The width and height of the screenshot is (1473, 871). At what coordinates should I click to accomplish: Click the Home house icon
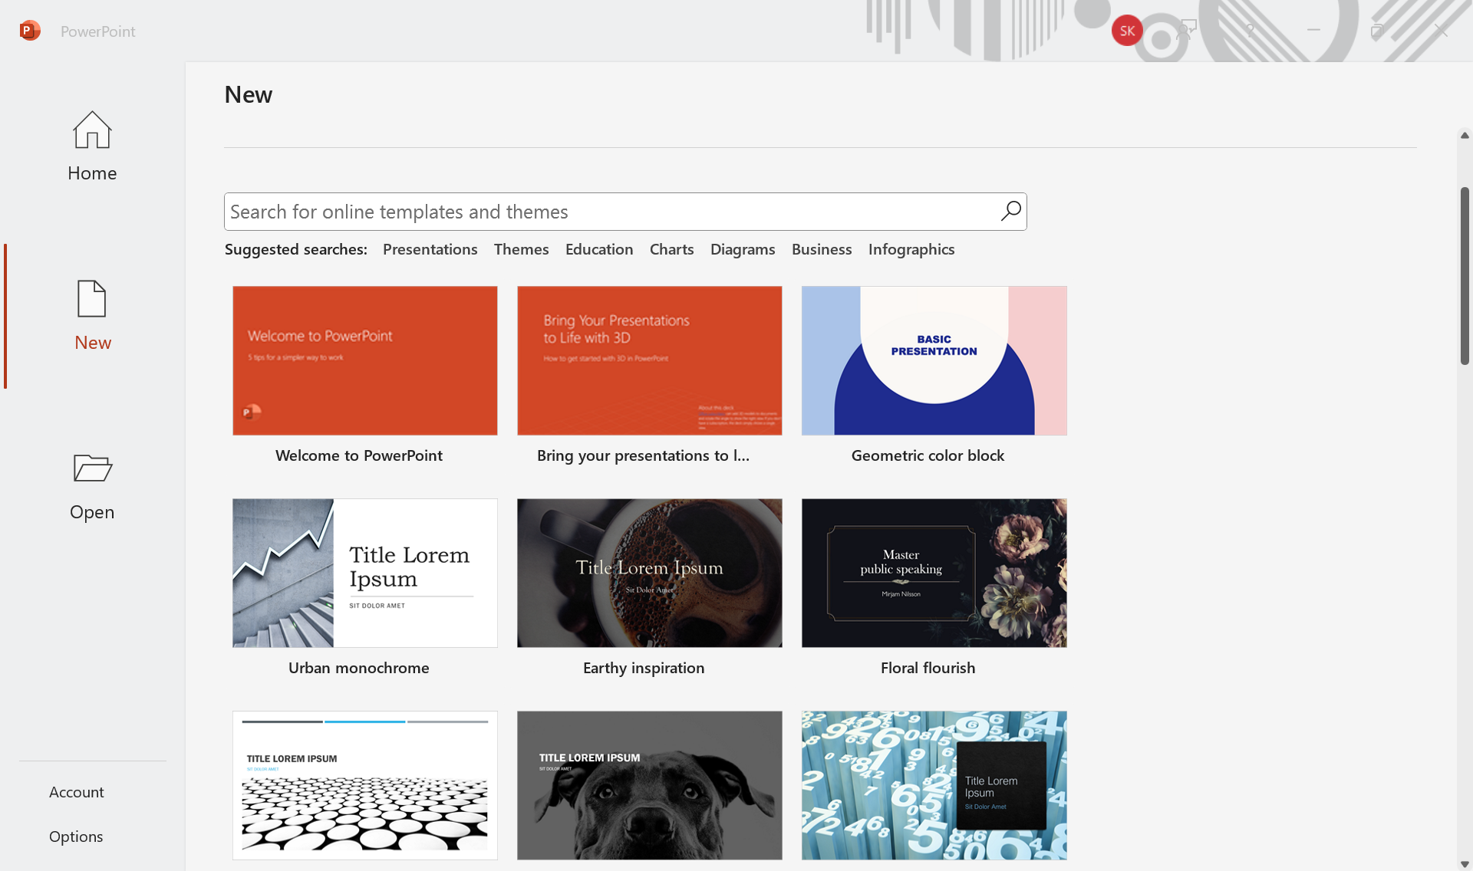tap(92, 130)
